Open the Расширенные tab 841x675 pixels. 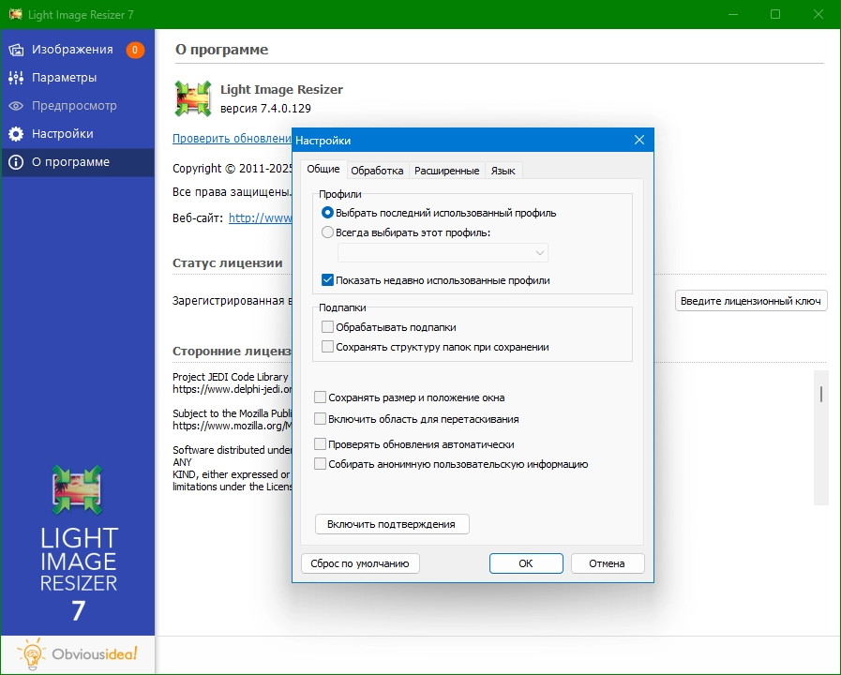(x=447, y=171)
